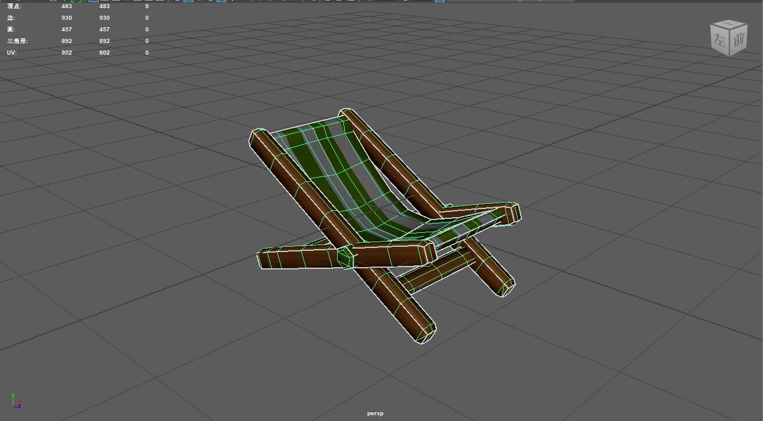Click the 0 value in the UV row

click(147, 52)
